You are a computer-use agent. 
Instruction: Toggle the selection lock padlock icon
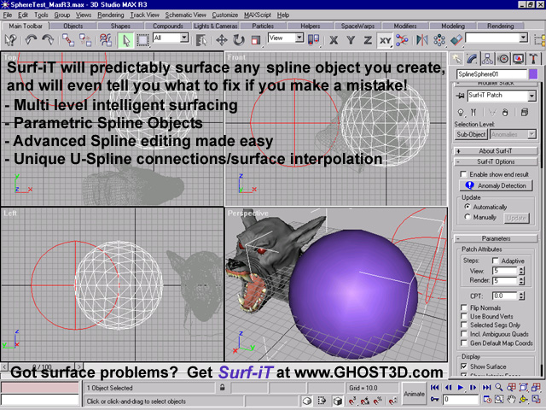[222, 387]
